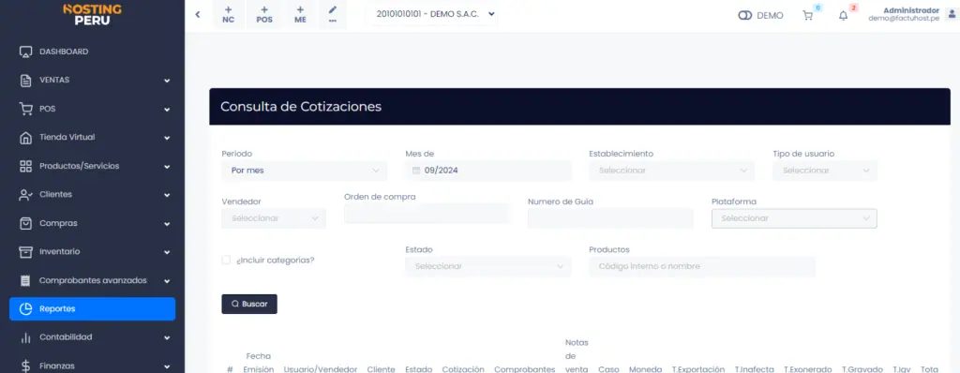This screenshot has width=960, height=373.
Task: Open the Estado dropdown
Action: click(487, 266)
